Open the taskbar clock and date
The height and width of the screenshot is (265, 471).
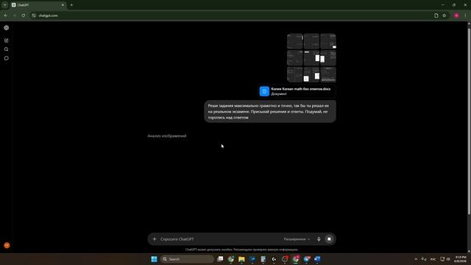461,259
